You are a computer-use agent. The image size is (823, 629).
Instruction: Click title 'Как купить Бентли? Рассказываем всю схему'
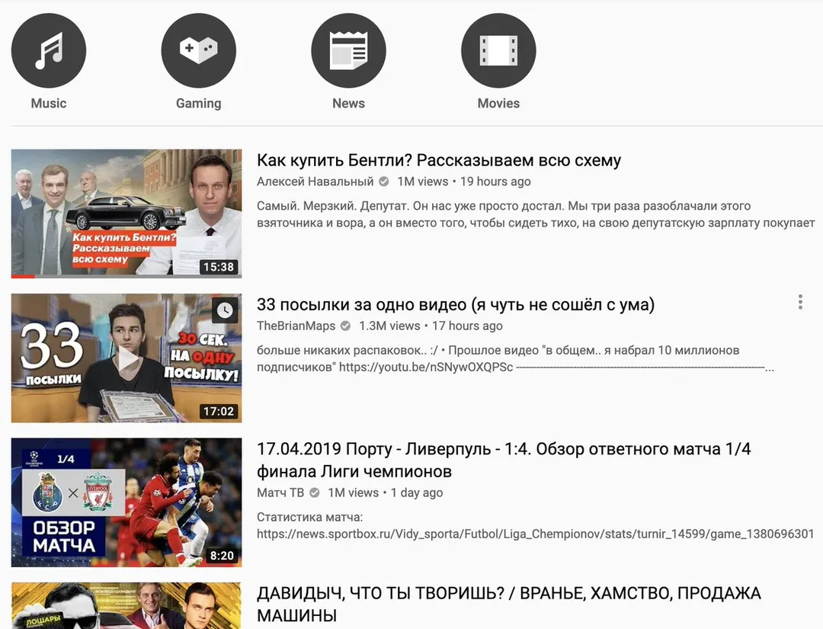pyautogui.click(x=439, y=160)
